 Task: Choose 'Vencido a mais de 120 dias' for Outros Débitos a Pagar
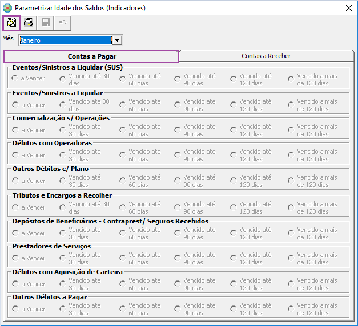click(x=291, y=309)
